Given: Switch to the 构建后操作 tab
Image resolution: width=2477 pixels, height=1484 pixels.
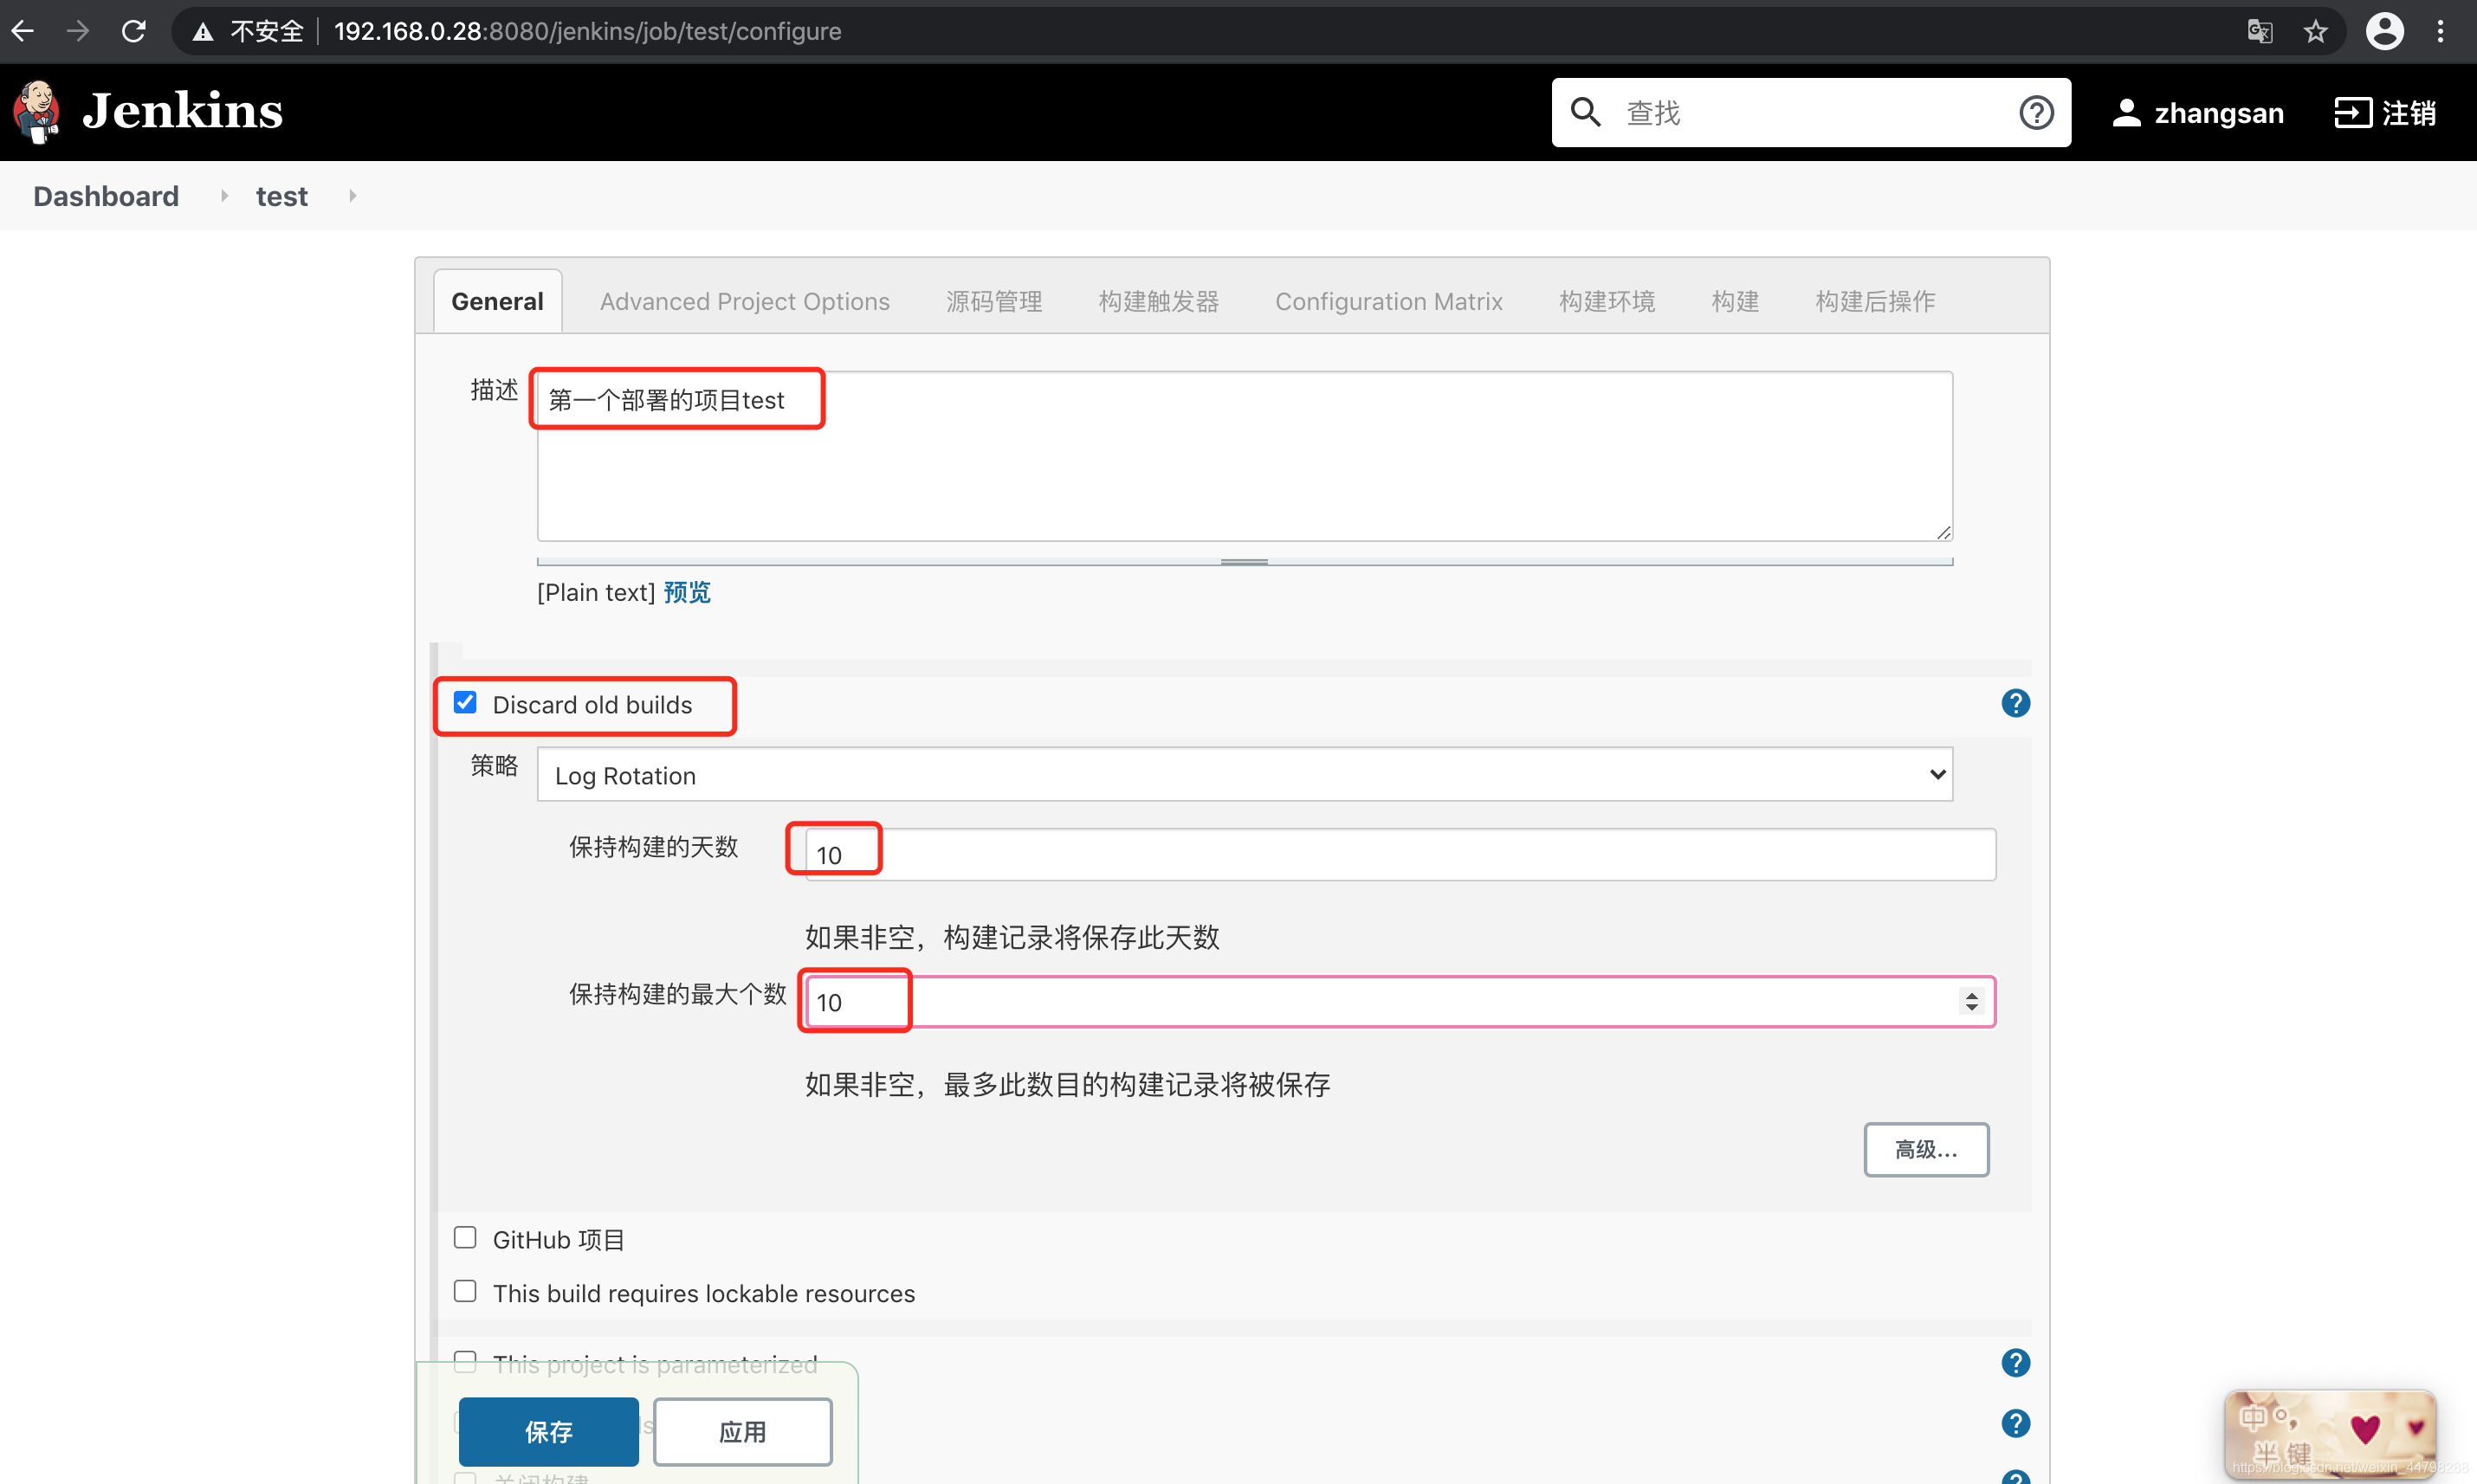Looking at the screenshot, I should (x=1875, y=301).
